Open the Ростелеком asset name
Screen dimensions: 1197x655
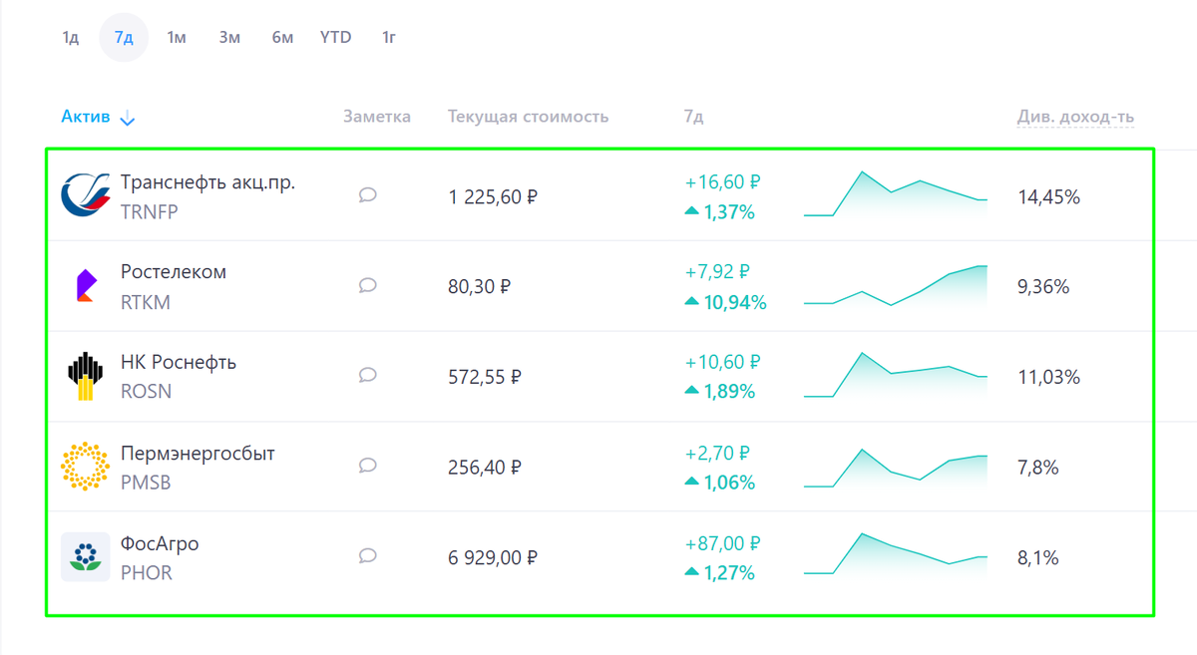(174, 272)
